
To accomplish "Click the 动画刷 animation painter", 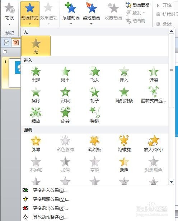I will [x=135, y=21].
